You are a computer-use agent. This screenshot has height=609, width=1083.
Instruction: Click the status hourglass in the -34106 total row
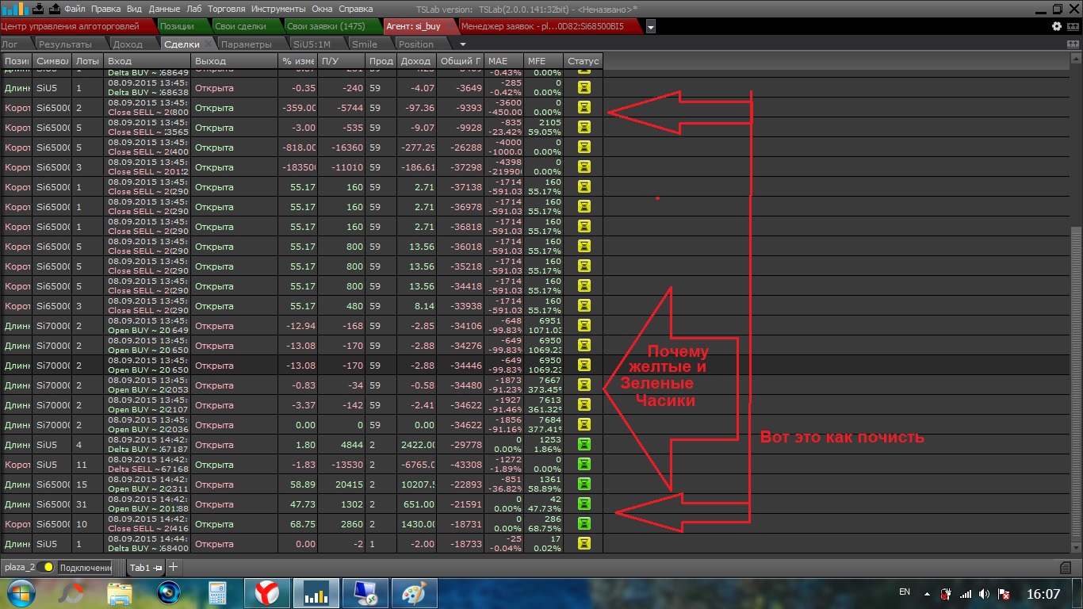click(x=584, y=325)
